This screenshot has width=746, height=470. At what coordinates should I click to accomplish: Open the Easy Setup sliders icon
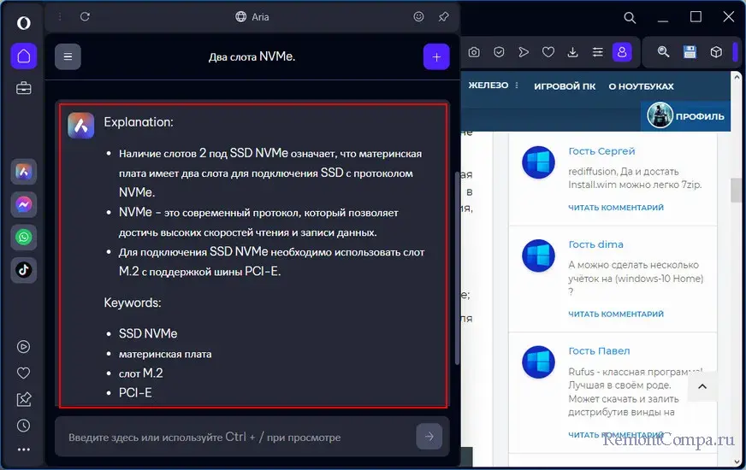tap(598, 52)
